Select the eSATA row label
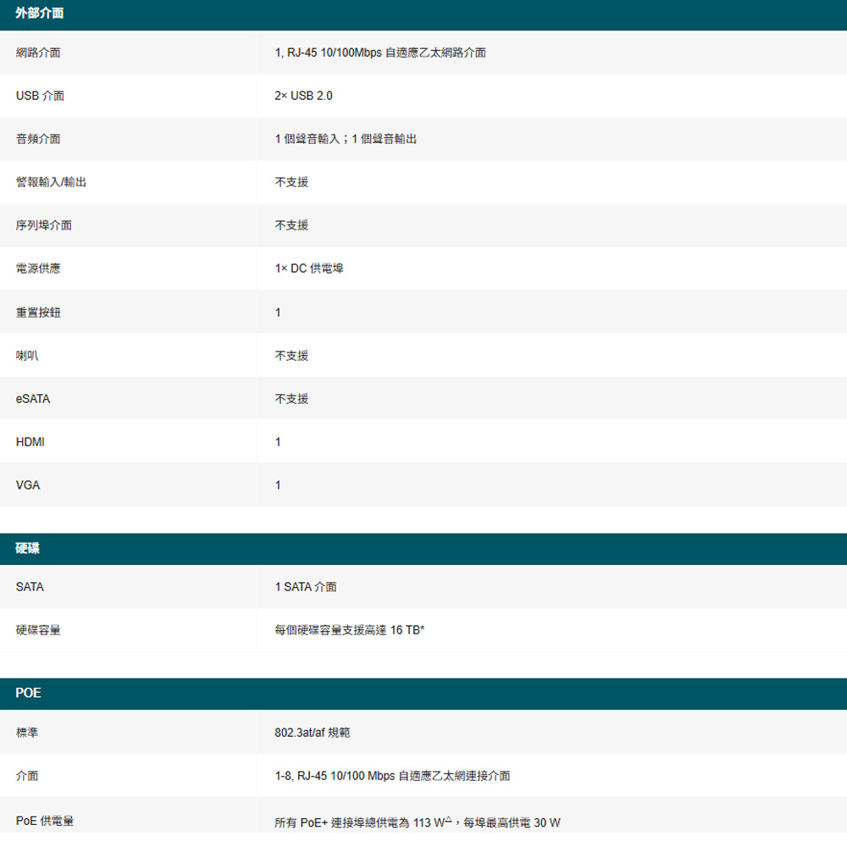The image size is (847, 847). coord(33,399)
